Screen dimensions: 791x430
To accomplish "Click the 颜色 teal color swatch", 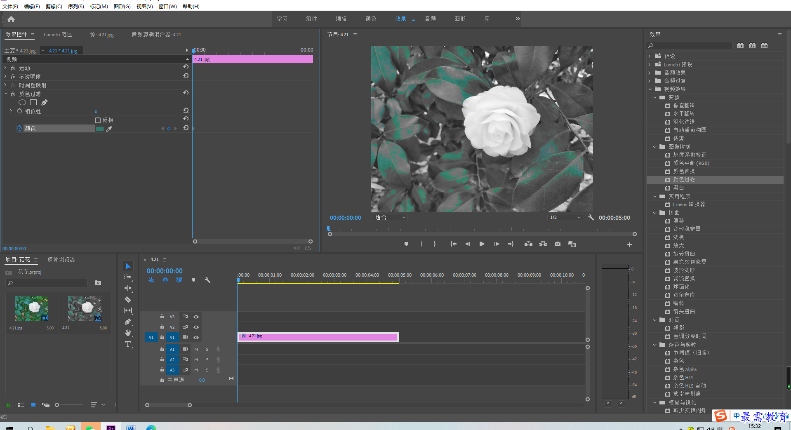I will pos(99,129).
